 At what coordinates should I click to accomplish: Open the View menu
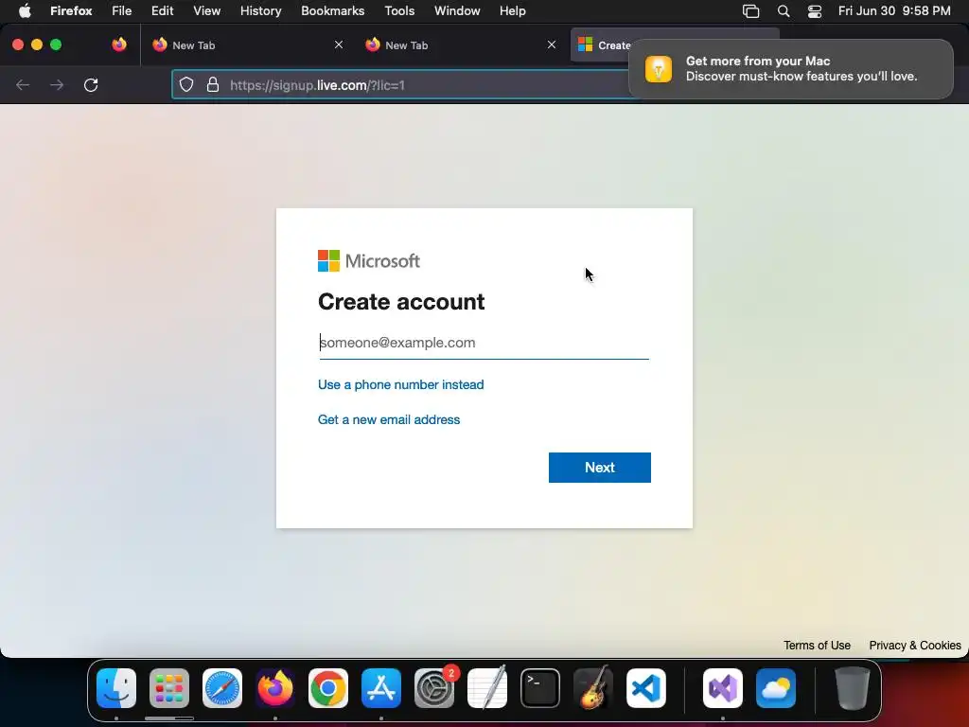click(x=206, y=11)
